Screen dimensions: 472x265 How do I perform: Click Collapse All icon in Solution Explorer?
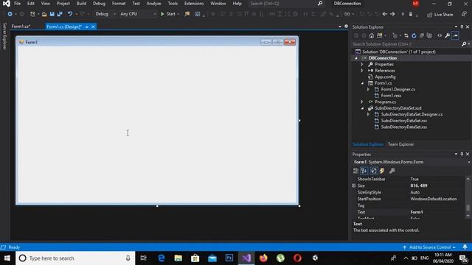(x=421, y=36)
